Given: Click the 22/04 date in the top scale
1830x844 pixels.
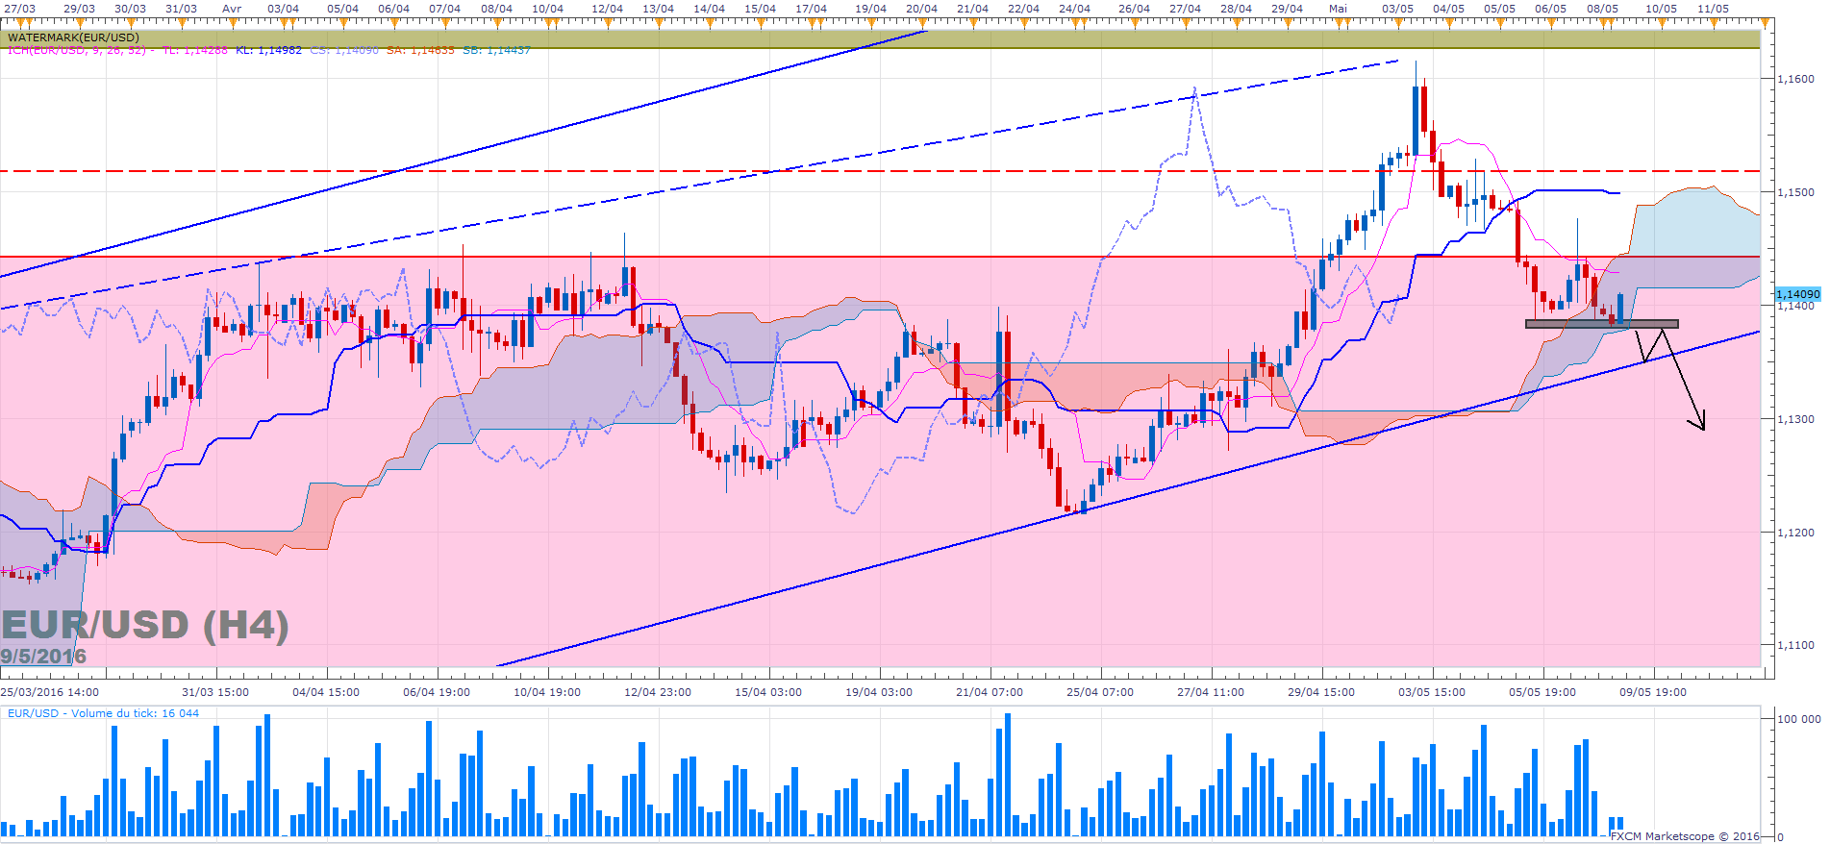Looking at the screenshot, I should click(x=1023, y=9).
